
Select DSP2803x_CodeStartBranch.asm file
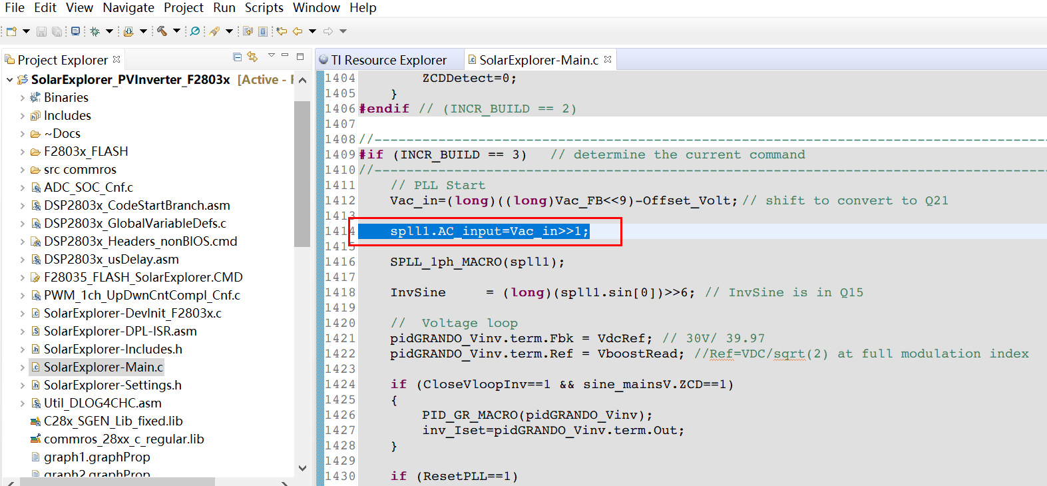(x=137, y=206)
